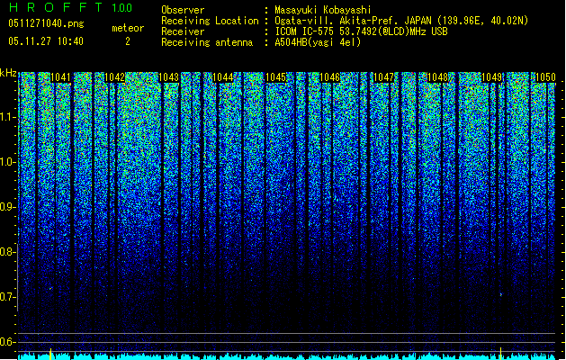Click the 1043 time marker label
This screenshot has height=360, width=566.
(168, 77)
